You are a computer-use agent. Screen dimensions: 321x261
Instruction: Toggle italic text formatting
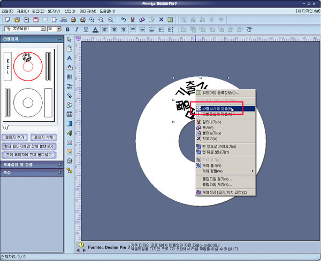point(77,29)
